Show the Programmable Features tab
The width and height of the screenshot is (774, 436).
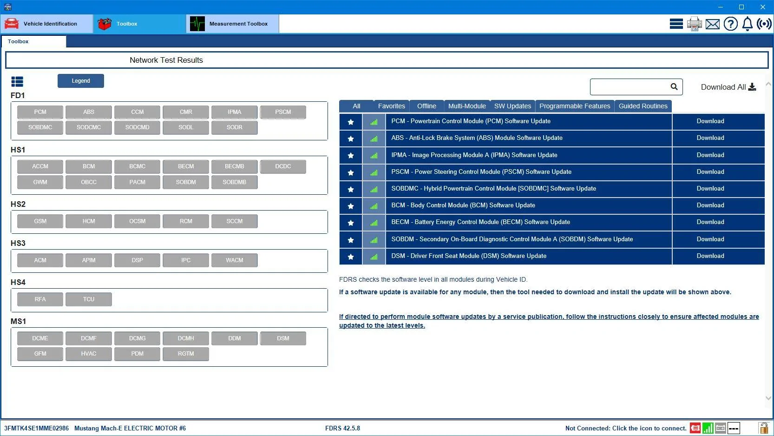click(575, 106)
